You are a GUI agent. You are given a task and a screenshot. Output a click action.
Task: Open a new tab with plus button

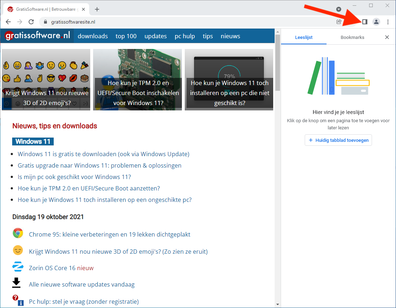(x=97, y=9)
